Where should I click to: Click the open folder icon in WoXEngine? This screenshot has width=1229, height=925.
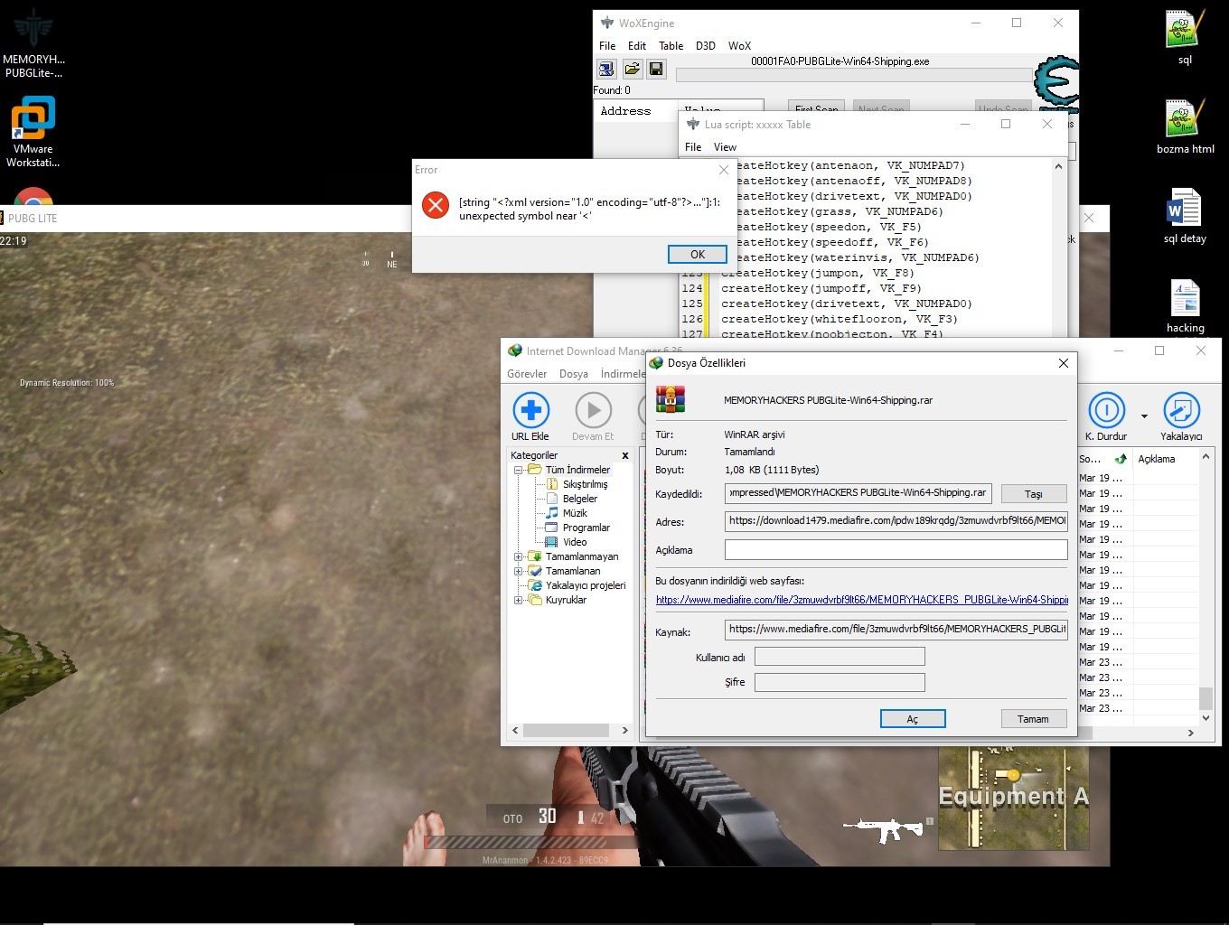pos(632,69)
